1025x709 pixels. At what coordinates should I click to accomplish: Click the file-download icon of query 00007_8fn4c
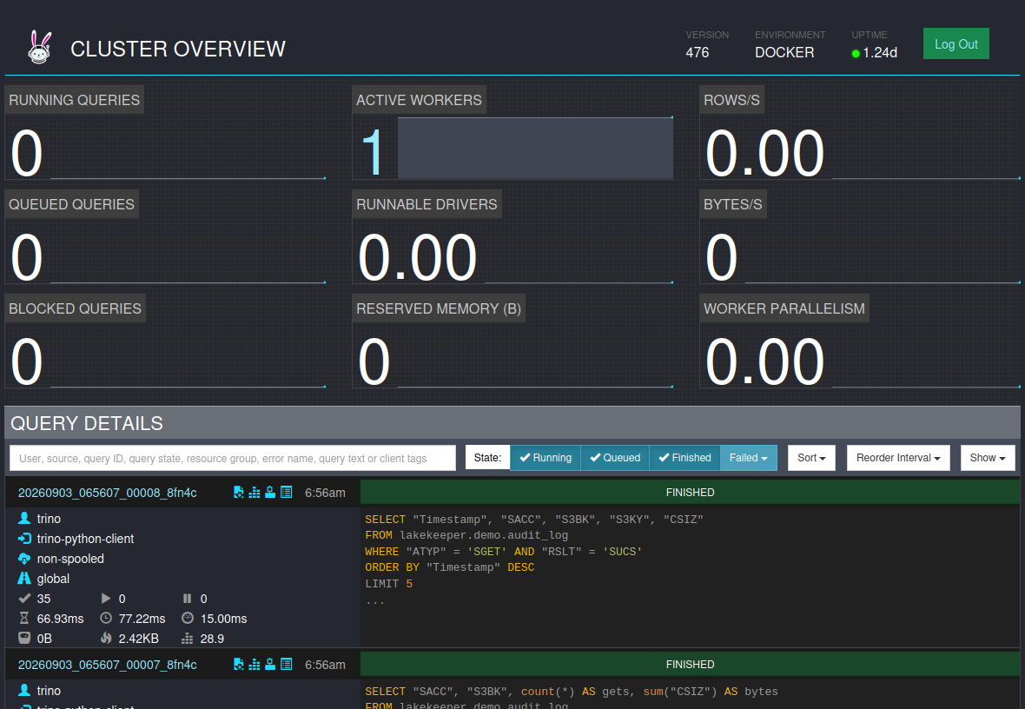pos(239,665)
